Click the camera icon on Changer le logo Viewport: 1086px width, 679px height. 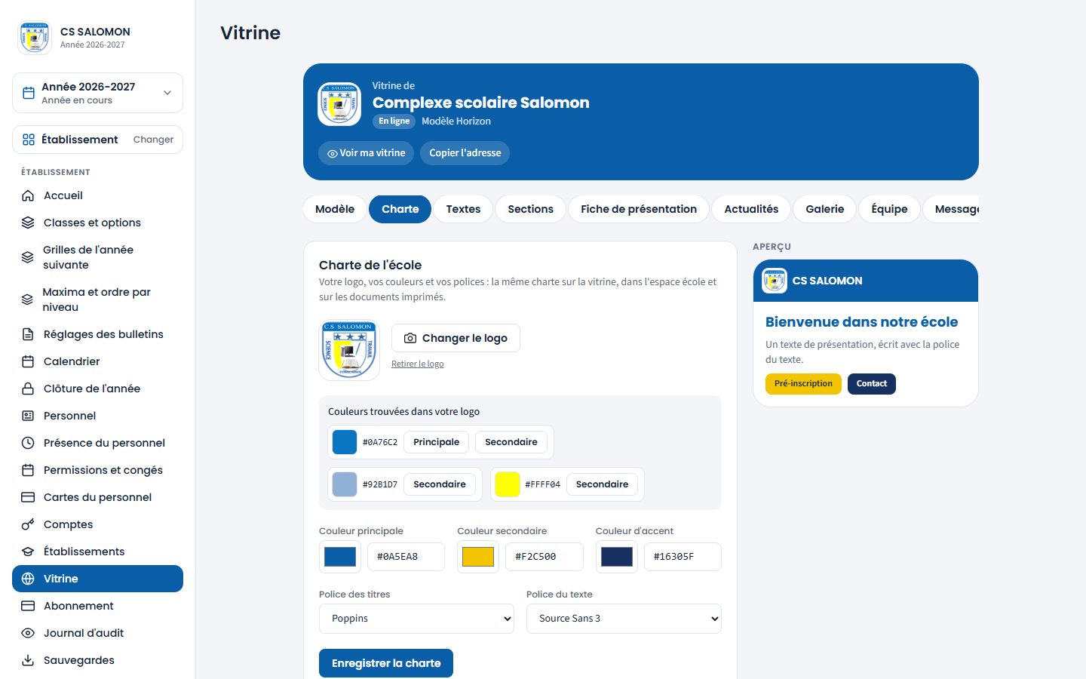click(410, 338)
